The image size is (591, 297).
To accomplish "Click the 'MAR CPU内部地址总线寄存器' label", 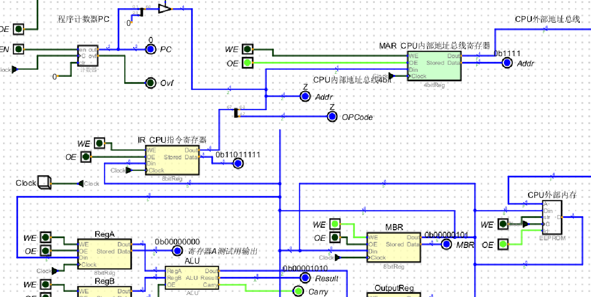I will click(x=434, y=46).
